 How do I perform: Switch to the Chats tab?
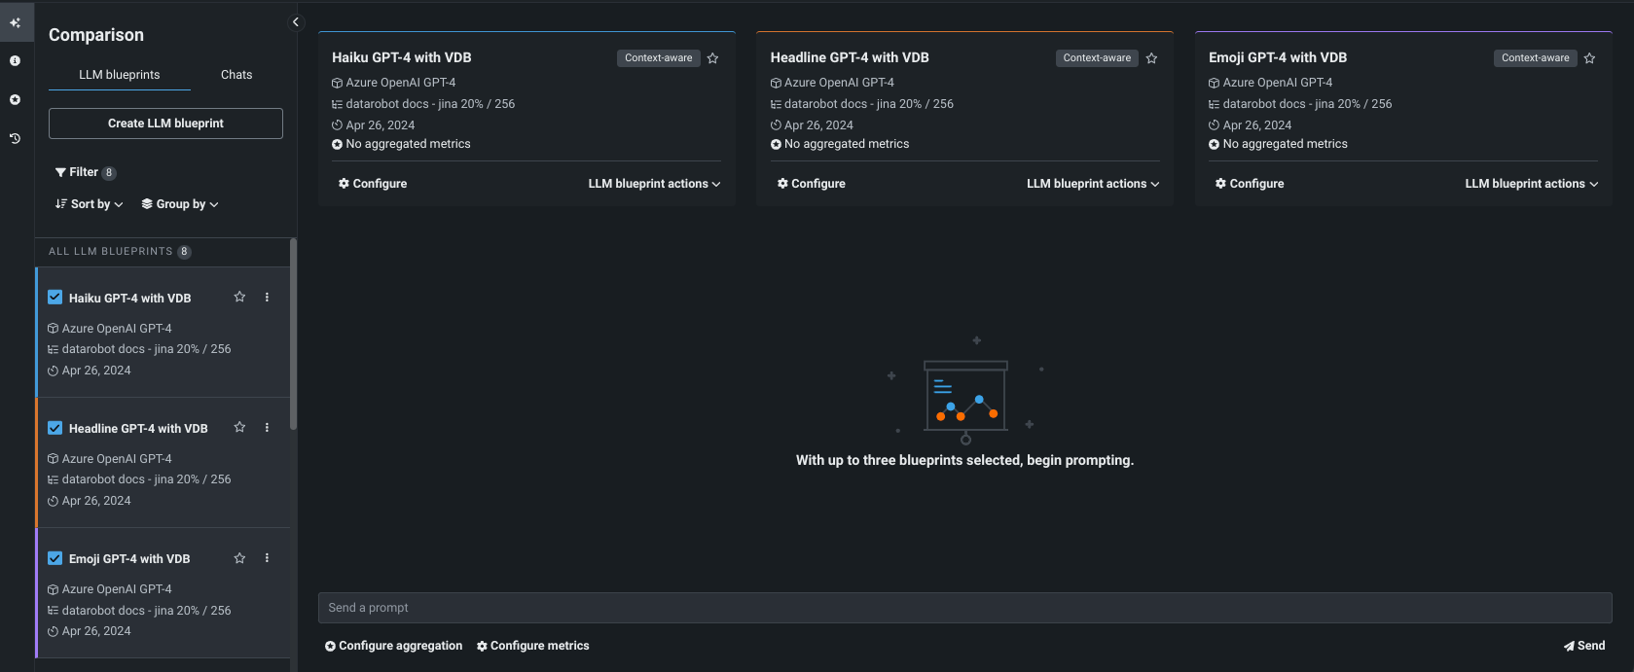click(236, 75)
